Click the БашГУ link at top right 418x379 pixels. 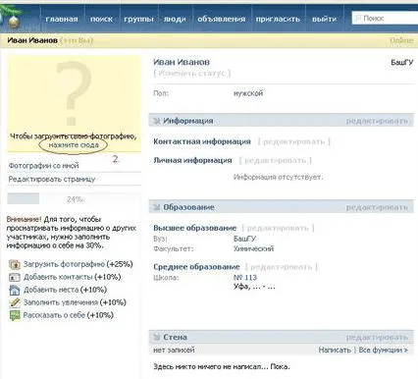tap(402, 62)
